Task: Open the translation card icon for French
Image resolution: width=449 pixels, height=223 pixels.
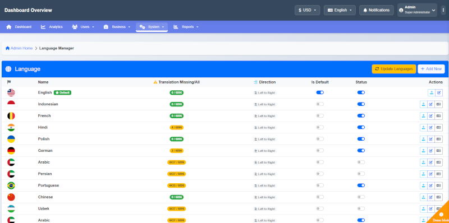Action: [x=439, y=116]
